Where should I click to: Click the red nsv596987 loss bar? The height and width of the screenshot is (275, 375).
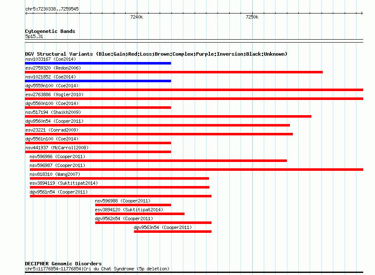(x=196, y=170)
